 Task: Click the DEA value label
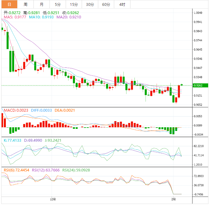[64, 110]
